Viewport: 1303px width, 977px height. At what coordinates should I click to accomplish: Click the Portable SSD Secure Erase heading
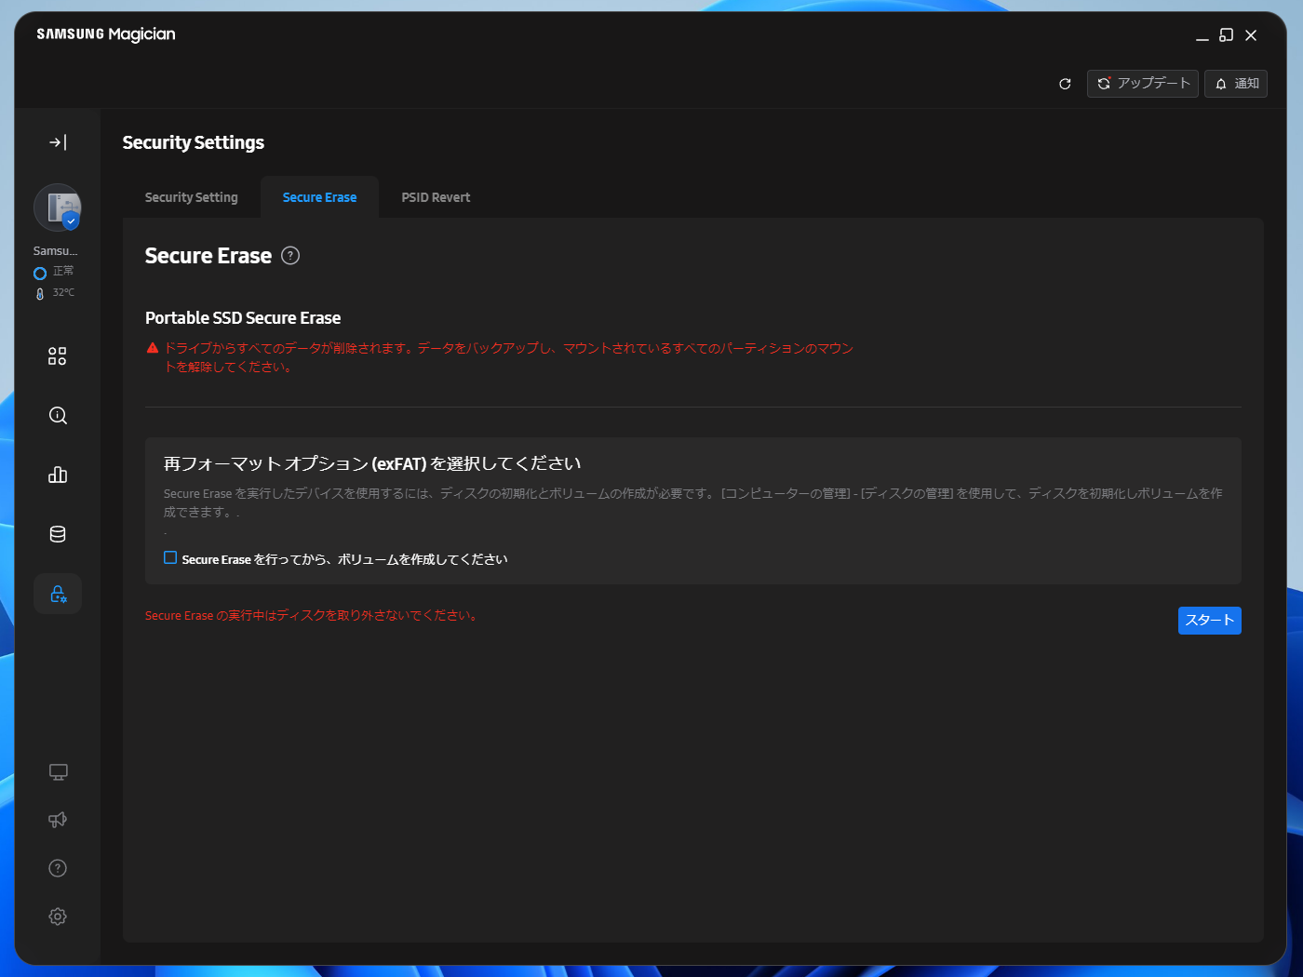(243, 318)
